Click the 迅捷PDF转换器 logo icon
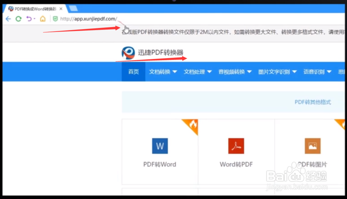Viewport: 347px width, 199px height. coord(128,53)
